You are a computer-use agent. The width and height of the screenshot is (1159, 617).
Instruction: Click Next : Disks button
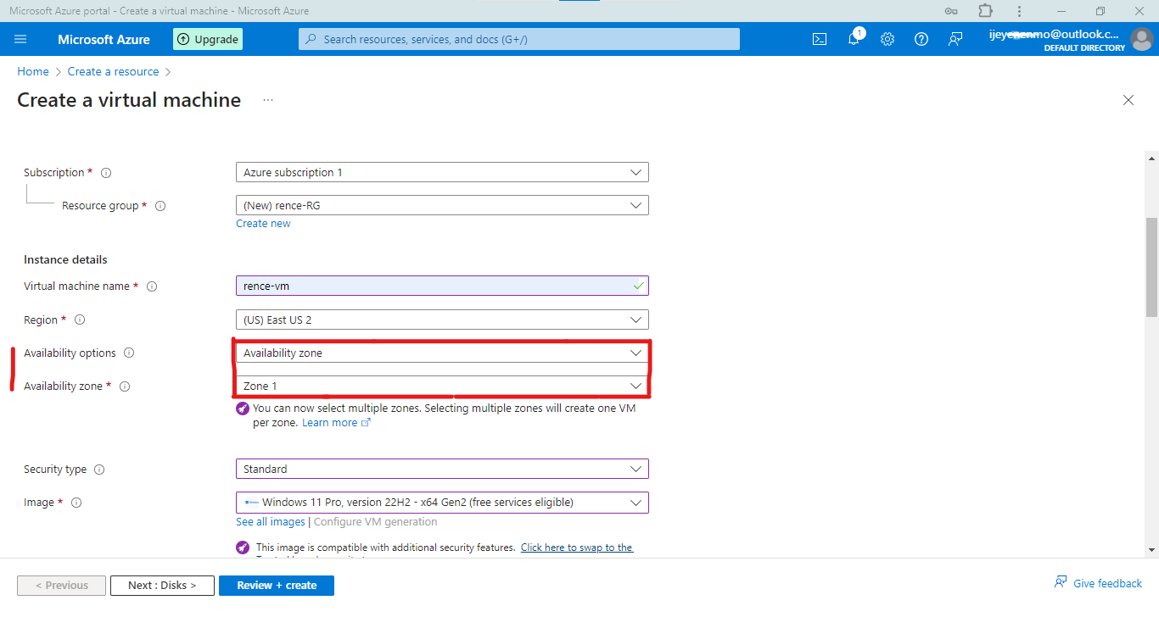pos(162,586)
